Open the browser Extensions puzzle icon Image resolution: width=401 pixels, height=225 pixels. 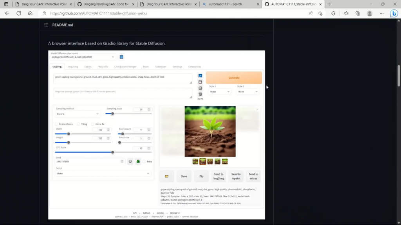tap(333, 13)
